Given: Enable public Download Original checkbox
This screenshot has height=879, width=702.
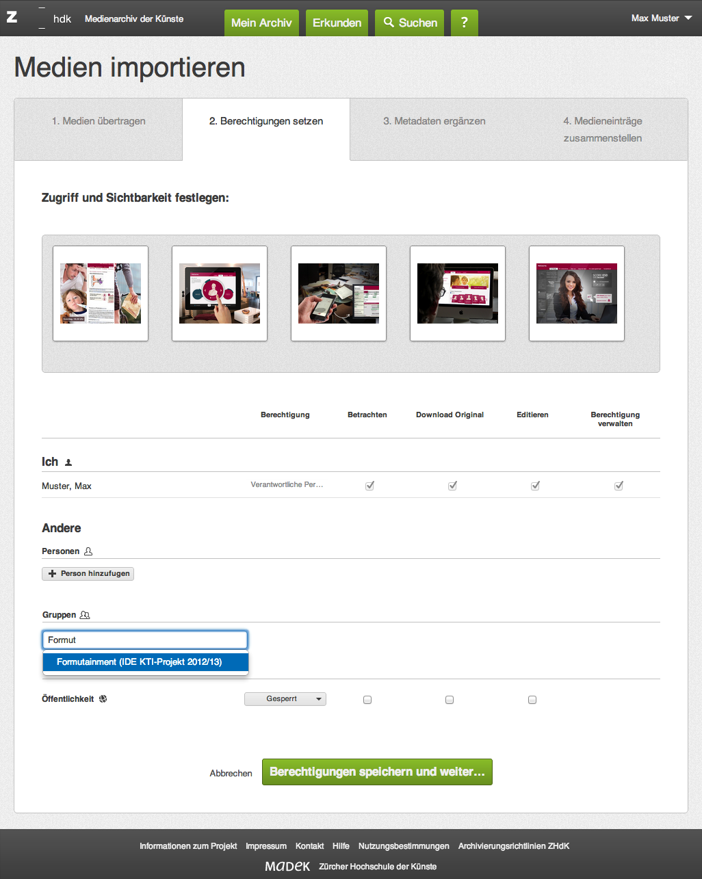Looking at the screenshot, I should [x=450, y=700].
